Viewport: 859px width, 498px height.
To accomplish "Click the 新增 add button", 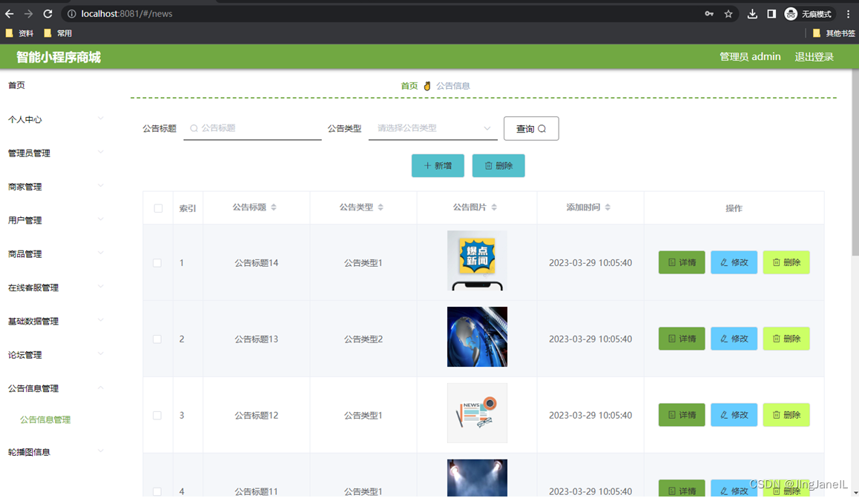I will (438, 166).
